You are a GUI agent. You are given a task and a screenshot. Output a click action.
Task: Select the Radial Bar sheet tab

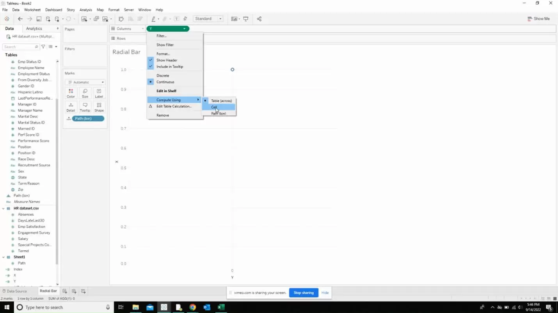click(x=48, y=291)
